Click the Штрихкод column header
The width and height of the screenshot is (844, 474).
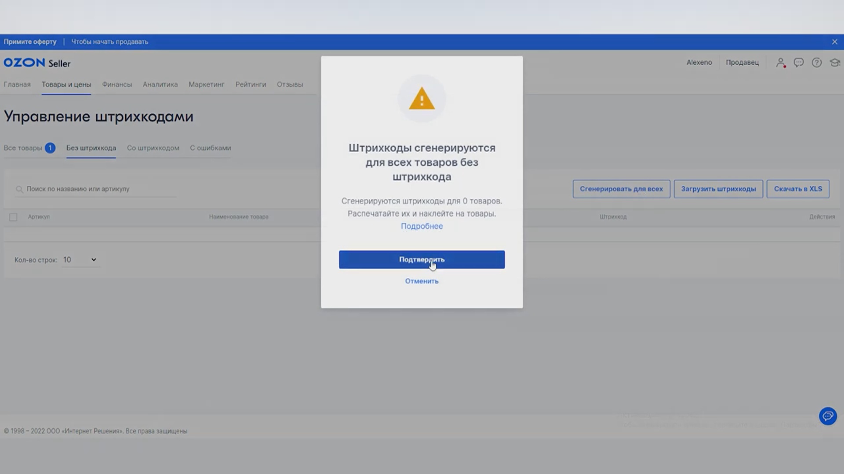[x=613, y=217]
